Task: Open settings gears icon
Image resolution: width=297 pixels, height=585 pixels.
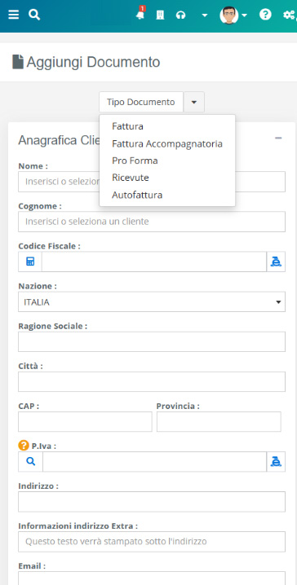Action: 289,15
